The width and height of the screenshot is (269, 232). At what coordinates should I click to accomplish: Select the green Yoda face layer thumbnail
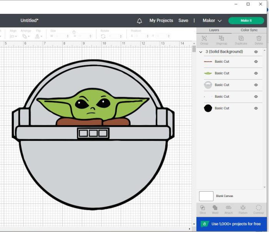tap(208, 73)
